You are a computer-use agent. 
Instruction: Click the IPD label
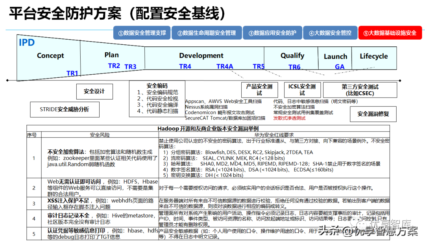pos(27,42)
